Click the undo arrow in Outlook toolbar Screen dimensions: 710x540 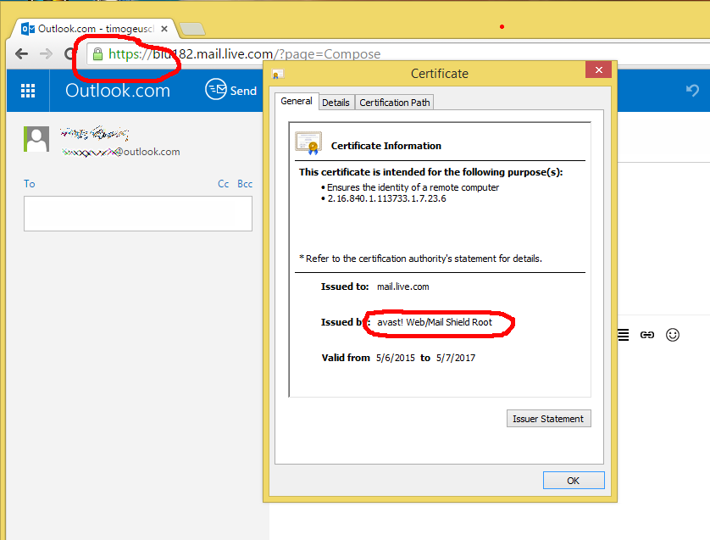[692, 90]
